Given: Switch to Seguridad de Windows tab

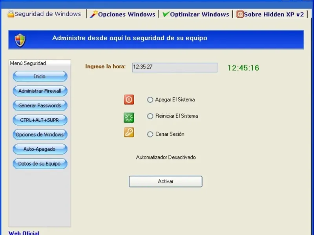Looking at the screenshot, I should click(x=44, y=14).
